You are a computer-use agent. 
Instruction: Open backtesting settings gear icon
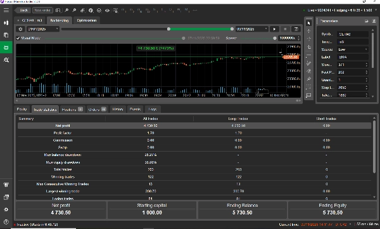point(21,29)
